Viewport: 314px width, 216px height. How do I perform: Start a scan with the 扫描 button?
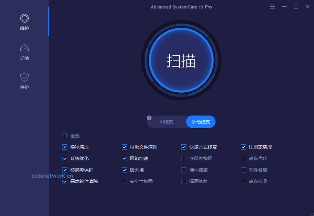tap(181, 60)
